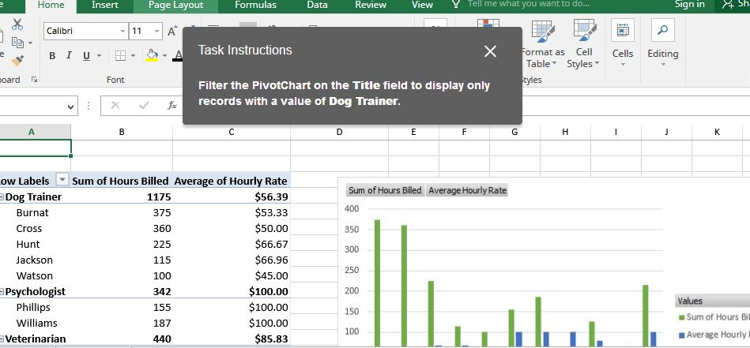This screenshot has width=750, height=348.
Task: Click the Cut scissors icon
Action: pyautogui.click(x=17, y=24)
